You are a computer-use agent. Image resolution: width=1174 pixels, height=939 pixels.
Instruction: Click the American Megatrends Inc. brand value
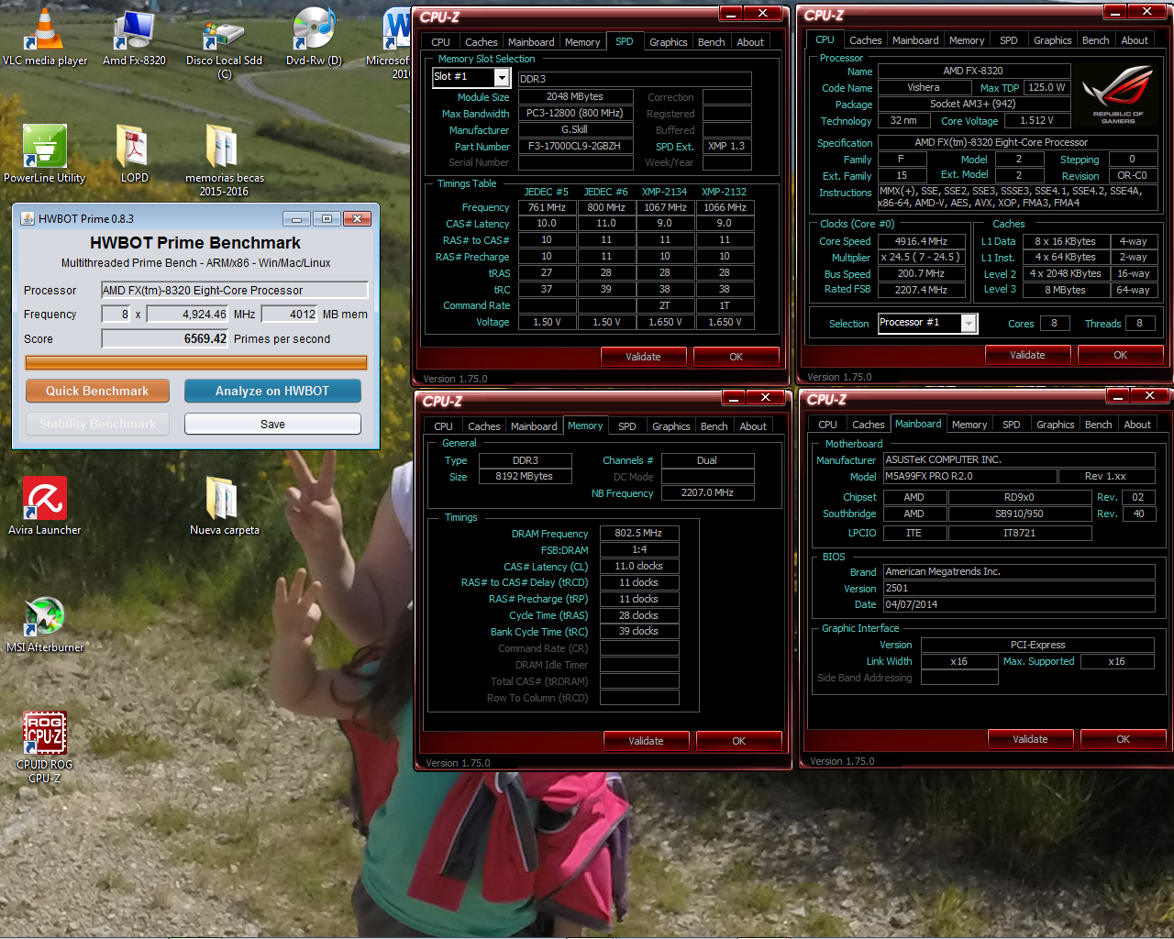click(x=1019, y=571)
